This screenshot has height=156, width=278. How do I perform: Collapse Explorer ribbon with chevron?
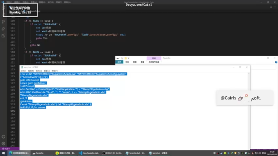273,62
